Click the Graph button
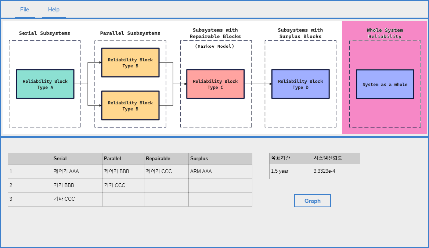 pos(312,201)
